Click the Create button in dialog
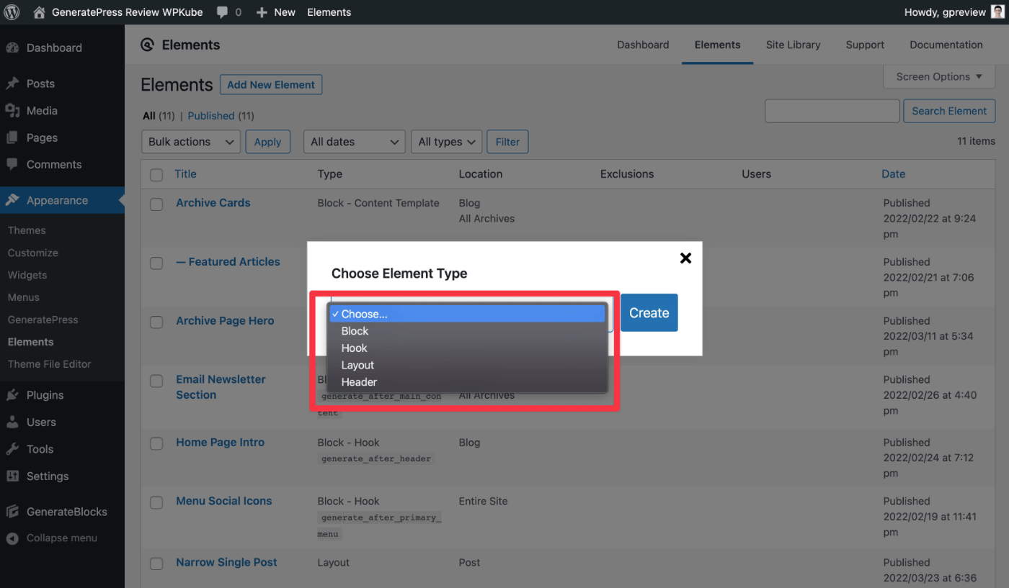This screenshot has width=1009, height=588. (x=649, y=313)
